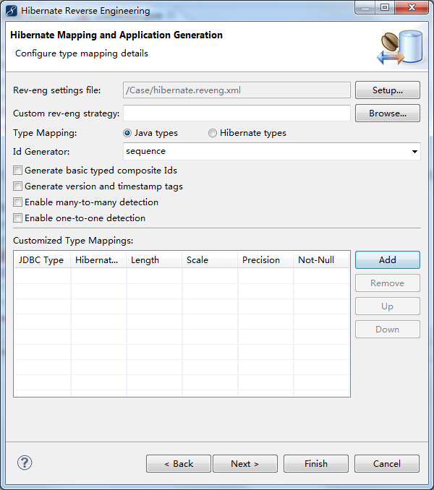
Task: Click the Length column header
Action: tap(154, 259)
